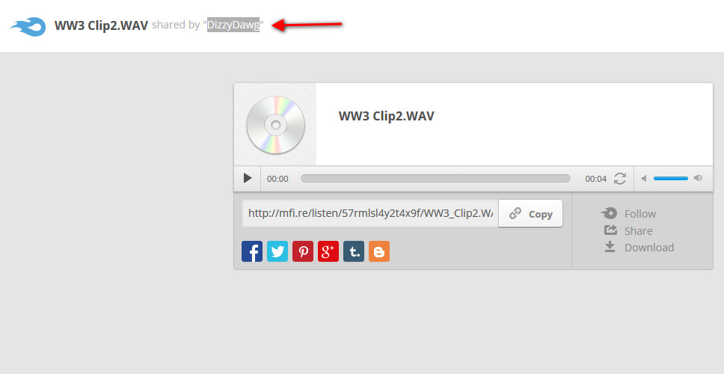Click the CD album art thumbnail
Viewport: 724px width, 374px height.
[x=276, y=125]
